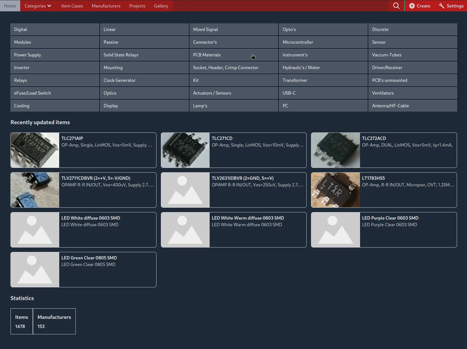
Task: Open the Projects menu item
Action: 137,6
